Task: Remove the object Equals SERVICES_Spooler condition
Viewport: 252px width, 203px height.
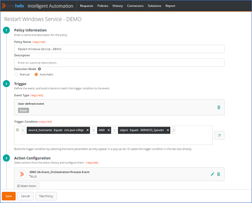Action: pyautogui.click(x=168, y=130)
